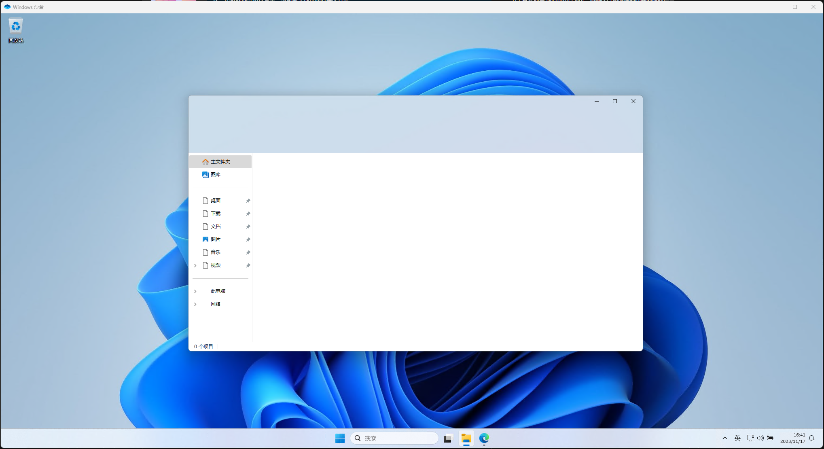The image size is (824, 449).
Task: Expand the Videos folder chevron
Action: 195,265
